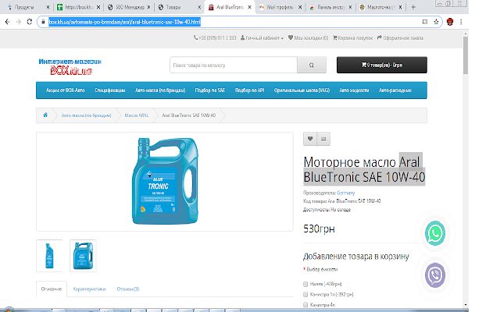Click the translate icon in the address bar
This screenshot has height=312, width=500.
click(425, 22)
